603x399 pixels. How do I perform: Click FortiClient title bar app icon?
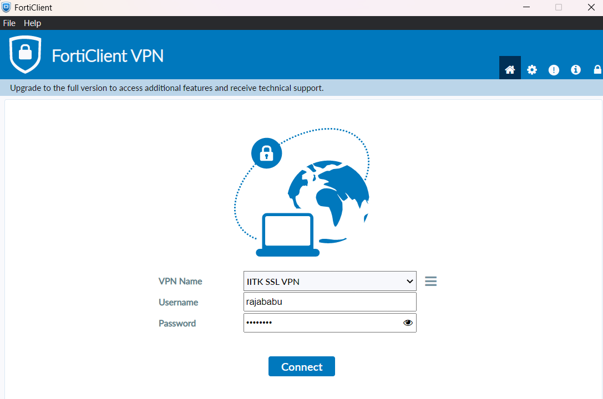(6, 7)
